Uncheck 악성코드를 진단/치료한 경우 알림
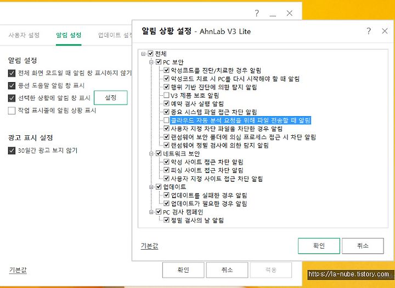 click(x=166, y=70)
